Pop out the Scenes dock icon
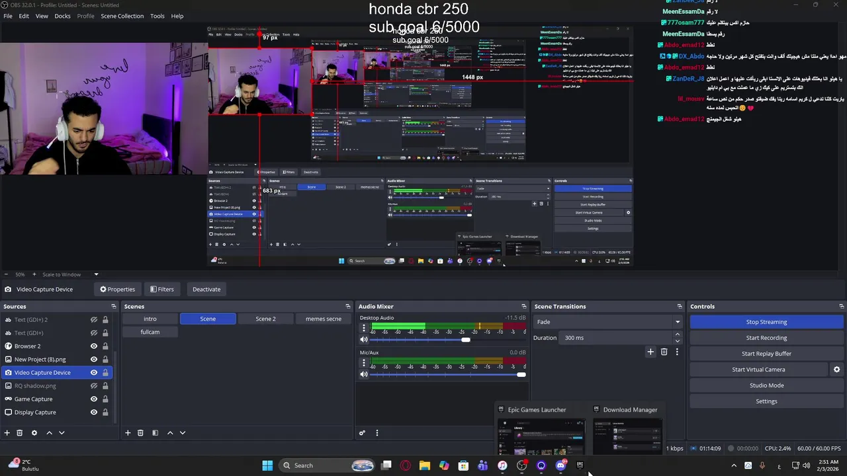Screen dimensions: 847x476 [x=348, y=306]
